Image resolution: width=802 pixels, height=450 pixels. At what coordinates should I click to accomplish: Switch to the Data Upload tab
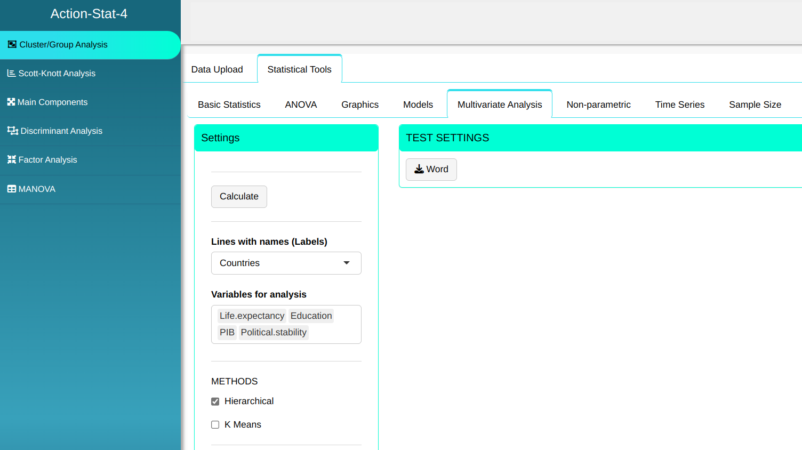point(217,69)
